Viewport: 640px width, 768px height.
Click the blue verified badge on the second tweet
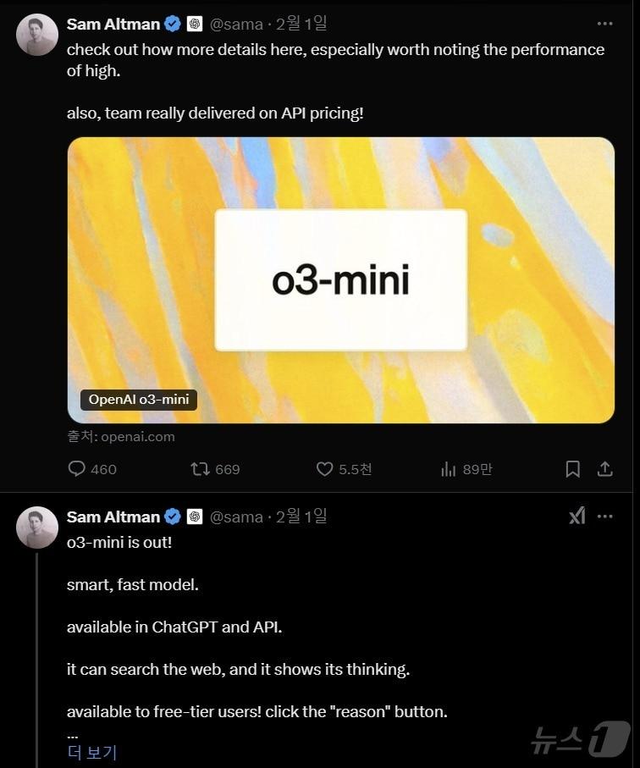point(173,517)
